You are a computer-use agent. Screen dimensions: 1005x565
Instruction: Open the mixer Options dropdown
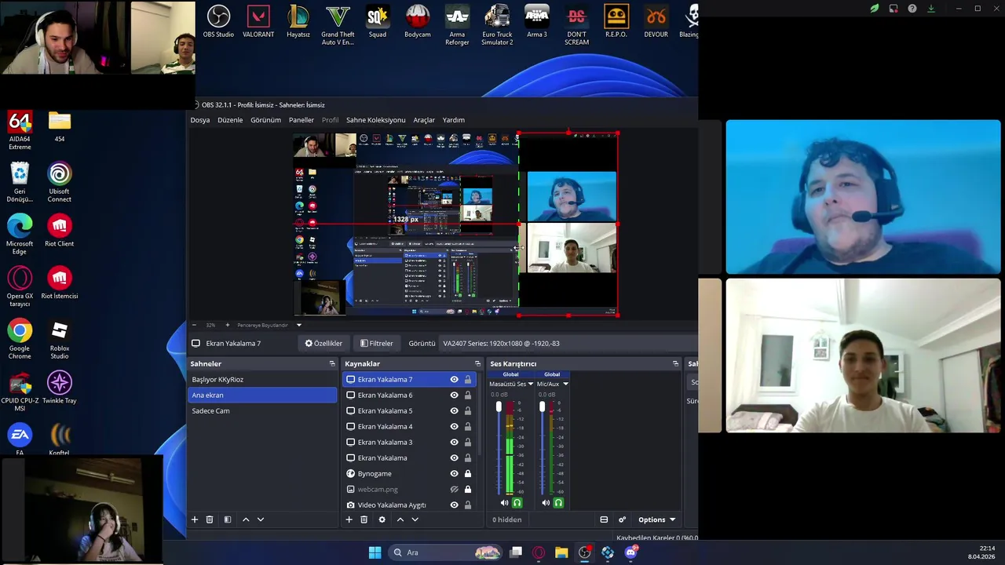(656, 519)
